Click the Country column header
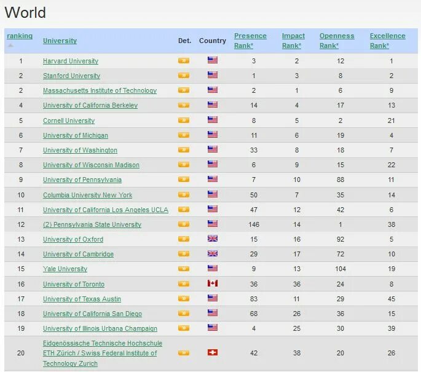Viewport: 421px width, 372px height. pyautogui.click(x=213, y=41)
